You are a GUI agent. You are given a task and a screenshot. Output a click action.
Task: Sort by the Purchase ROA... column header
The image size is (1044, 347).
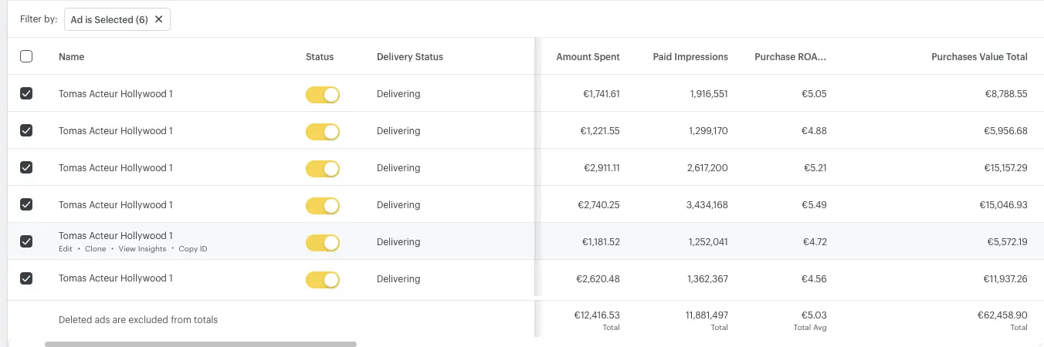pyautogui.click(x=791, y=56)
